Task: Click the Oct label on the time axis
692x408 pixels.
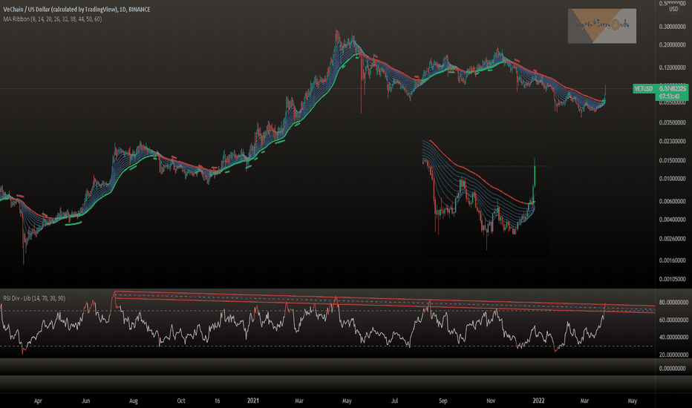Action: pyautogui.click(x=181, y=401)
